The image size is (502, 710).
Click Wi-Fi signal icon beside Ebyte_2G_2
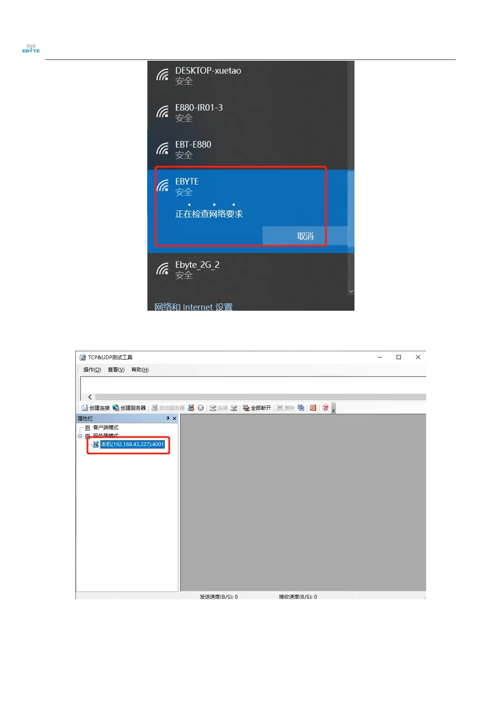[x=162, y=269]
